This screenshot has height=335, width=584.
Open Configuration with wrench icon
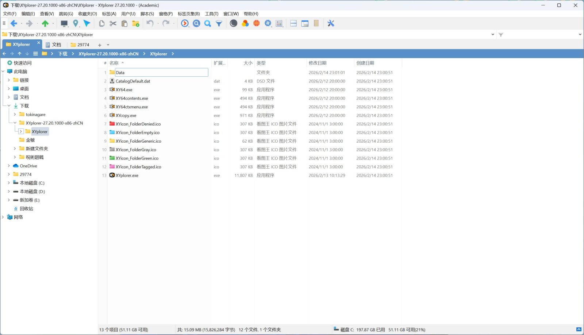coord(331,23)
